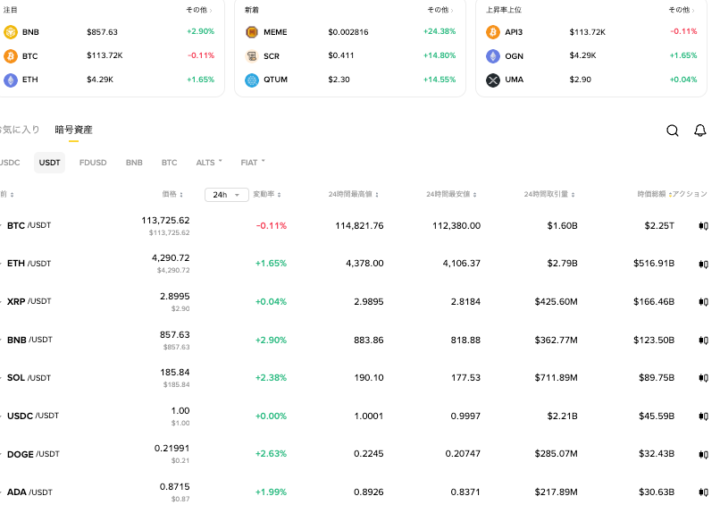Open the ETH/USDT pair row
Viewport: 720px width, 513px height.
point(29,264)
